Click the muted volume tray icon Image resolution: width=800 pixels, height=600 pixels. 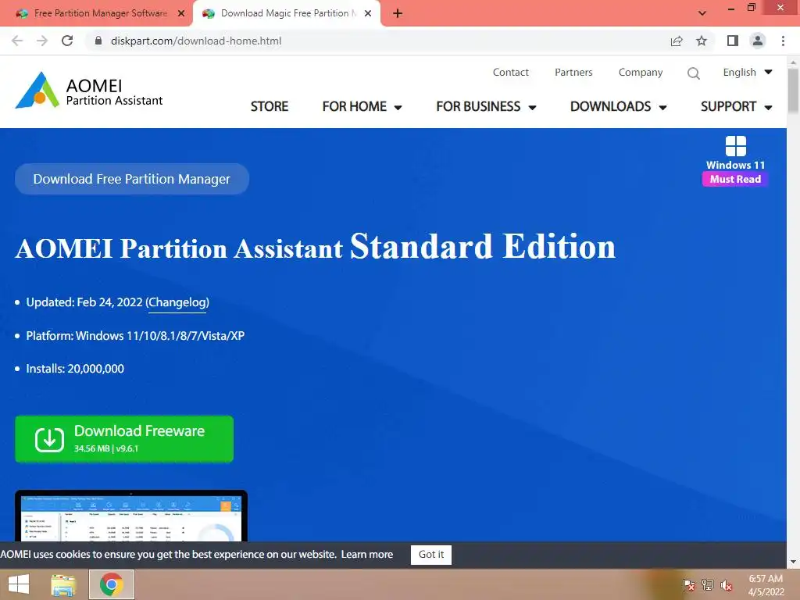click(727, 585)
